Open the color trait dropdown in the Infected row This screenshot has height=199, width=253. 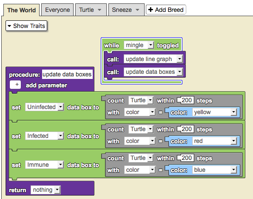[x=140, y=141]
